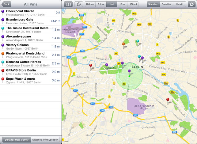Set radius to 10 mi
The width and height of the screenshot is (197, 144).
coord(122,4)
